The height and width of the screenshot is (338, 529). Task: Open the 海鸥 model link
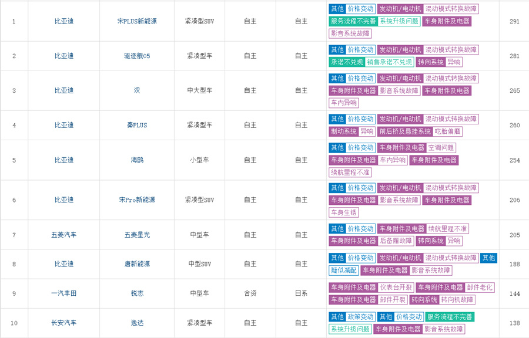137,160
